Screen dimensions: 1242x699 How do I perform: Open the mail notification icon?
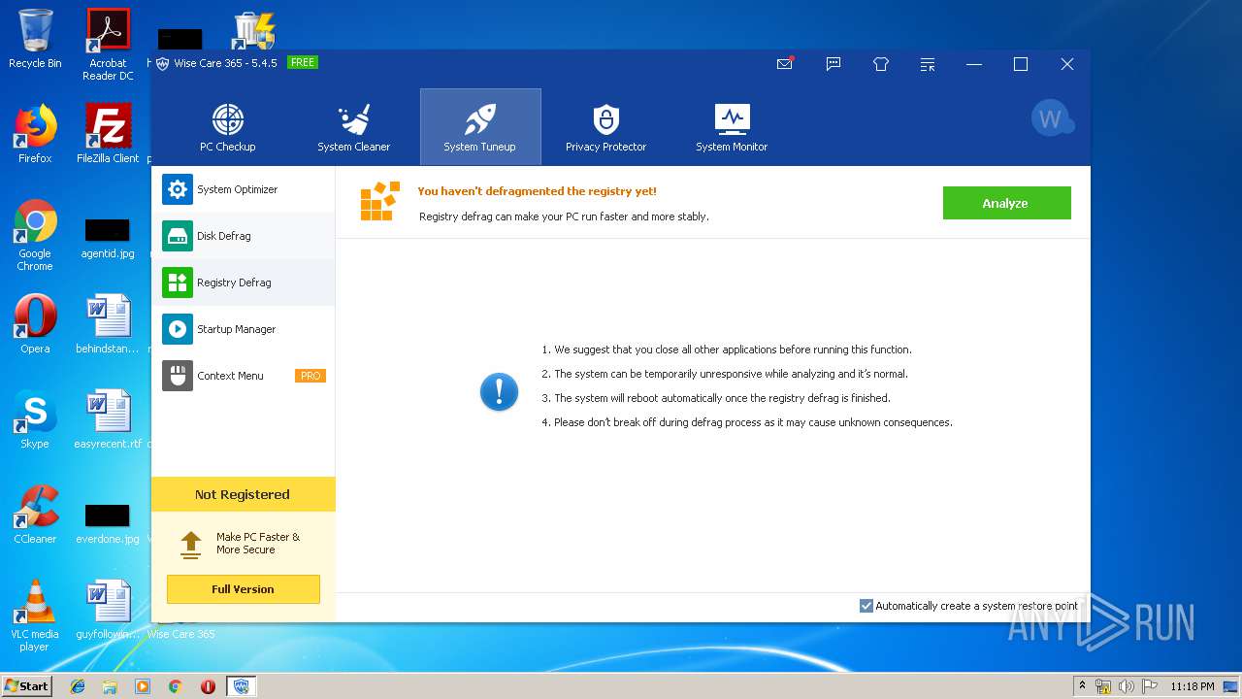(x=785, y=64)
